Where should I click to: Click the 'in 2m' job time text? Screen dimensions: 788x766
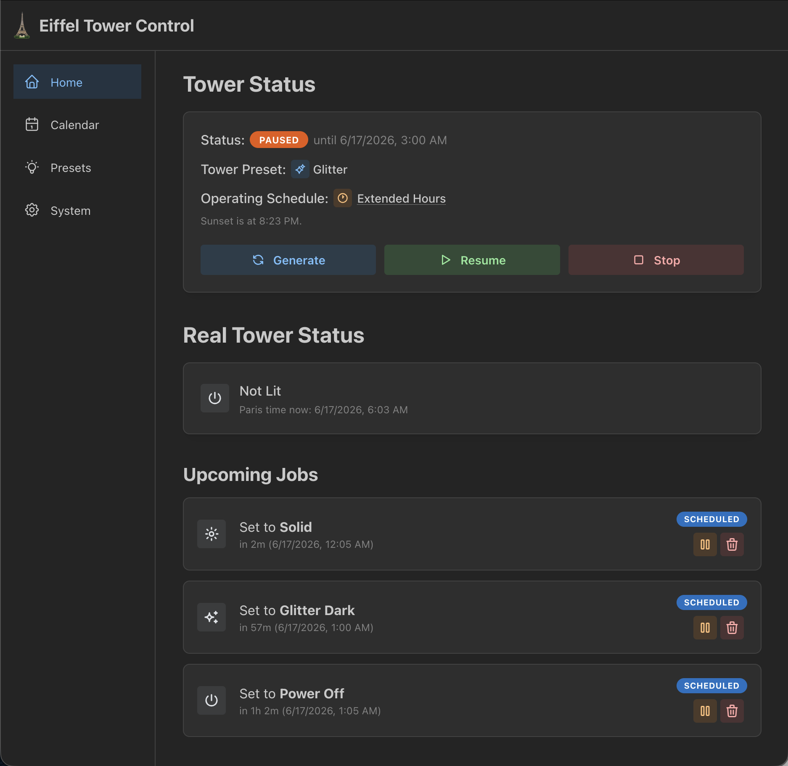pyautogui.click(x=306, y=544)
